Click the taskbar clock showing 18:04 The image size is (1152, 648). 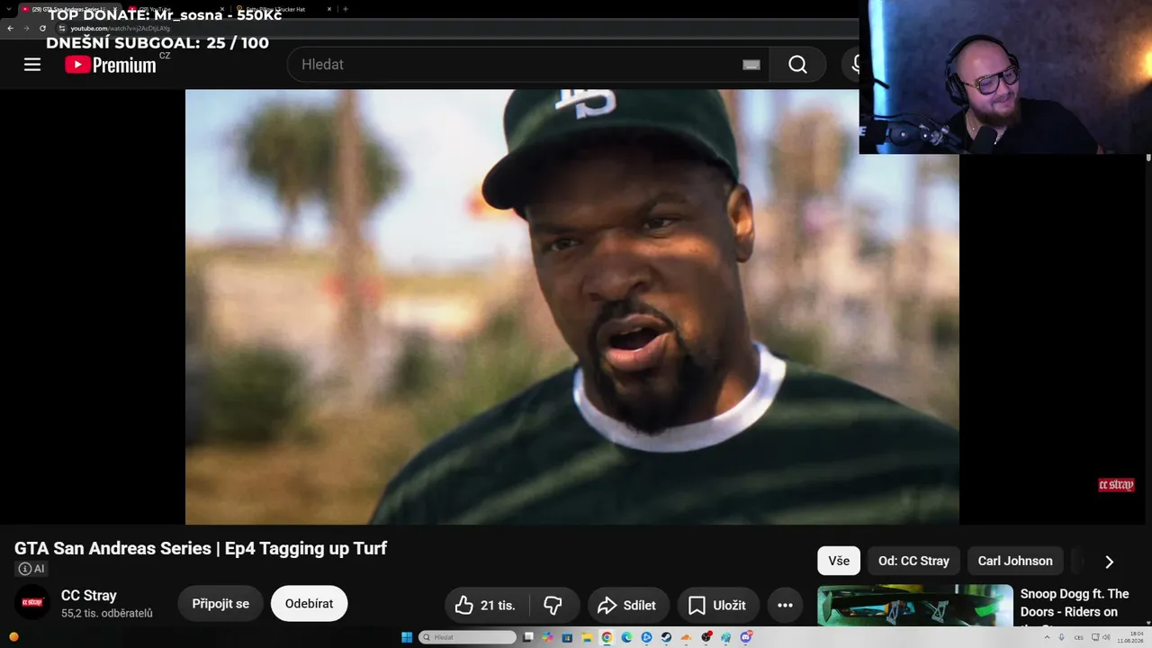tap(1130, 637)
